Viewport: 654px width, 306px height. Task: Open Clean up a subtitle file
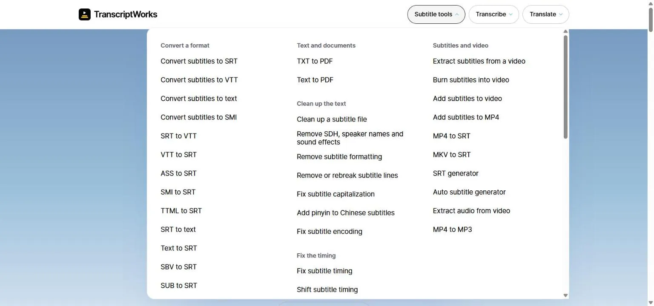pos(332,119)
